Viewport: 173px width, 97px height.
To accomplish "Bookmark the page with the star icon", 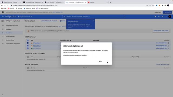I will click(153, 5).
